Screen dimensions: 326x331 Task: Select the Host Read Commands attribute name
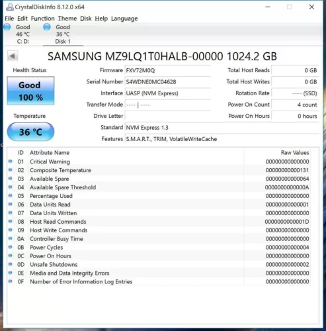58,222
